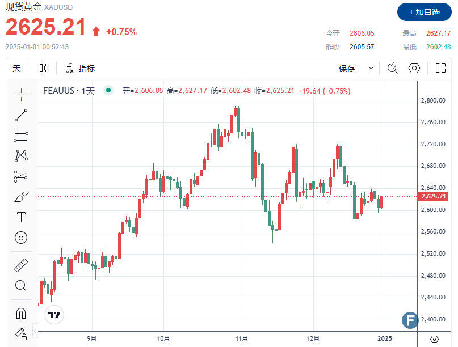This screenshot has width=458, height=347.
Task: Open the Fibonacci retracement tool
Action: pyautogui.click(x=21, y=136)
